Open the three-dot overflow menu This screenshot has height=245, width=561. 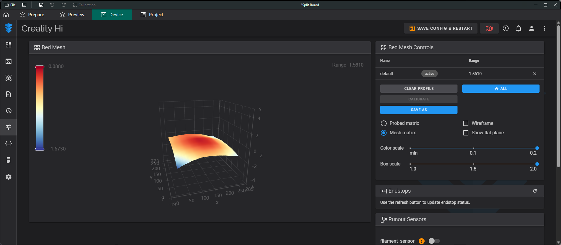click(545, 28)
